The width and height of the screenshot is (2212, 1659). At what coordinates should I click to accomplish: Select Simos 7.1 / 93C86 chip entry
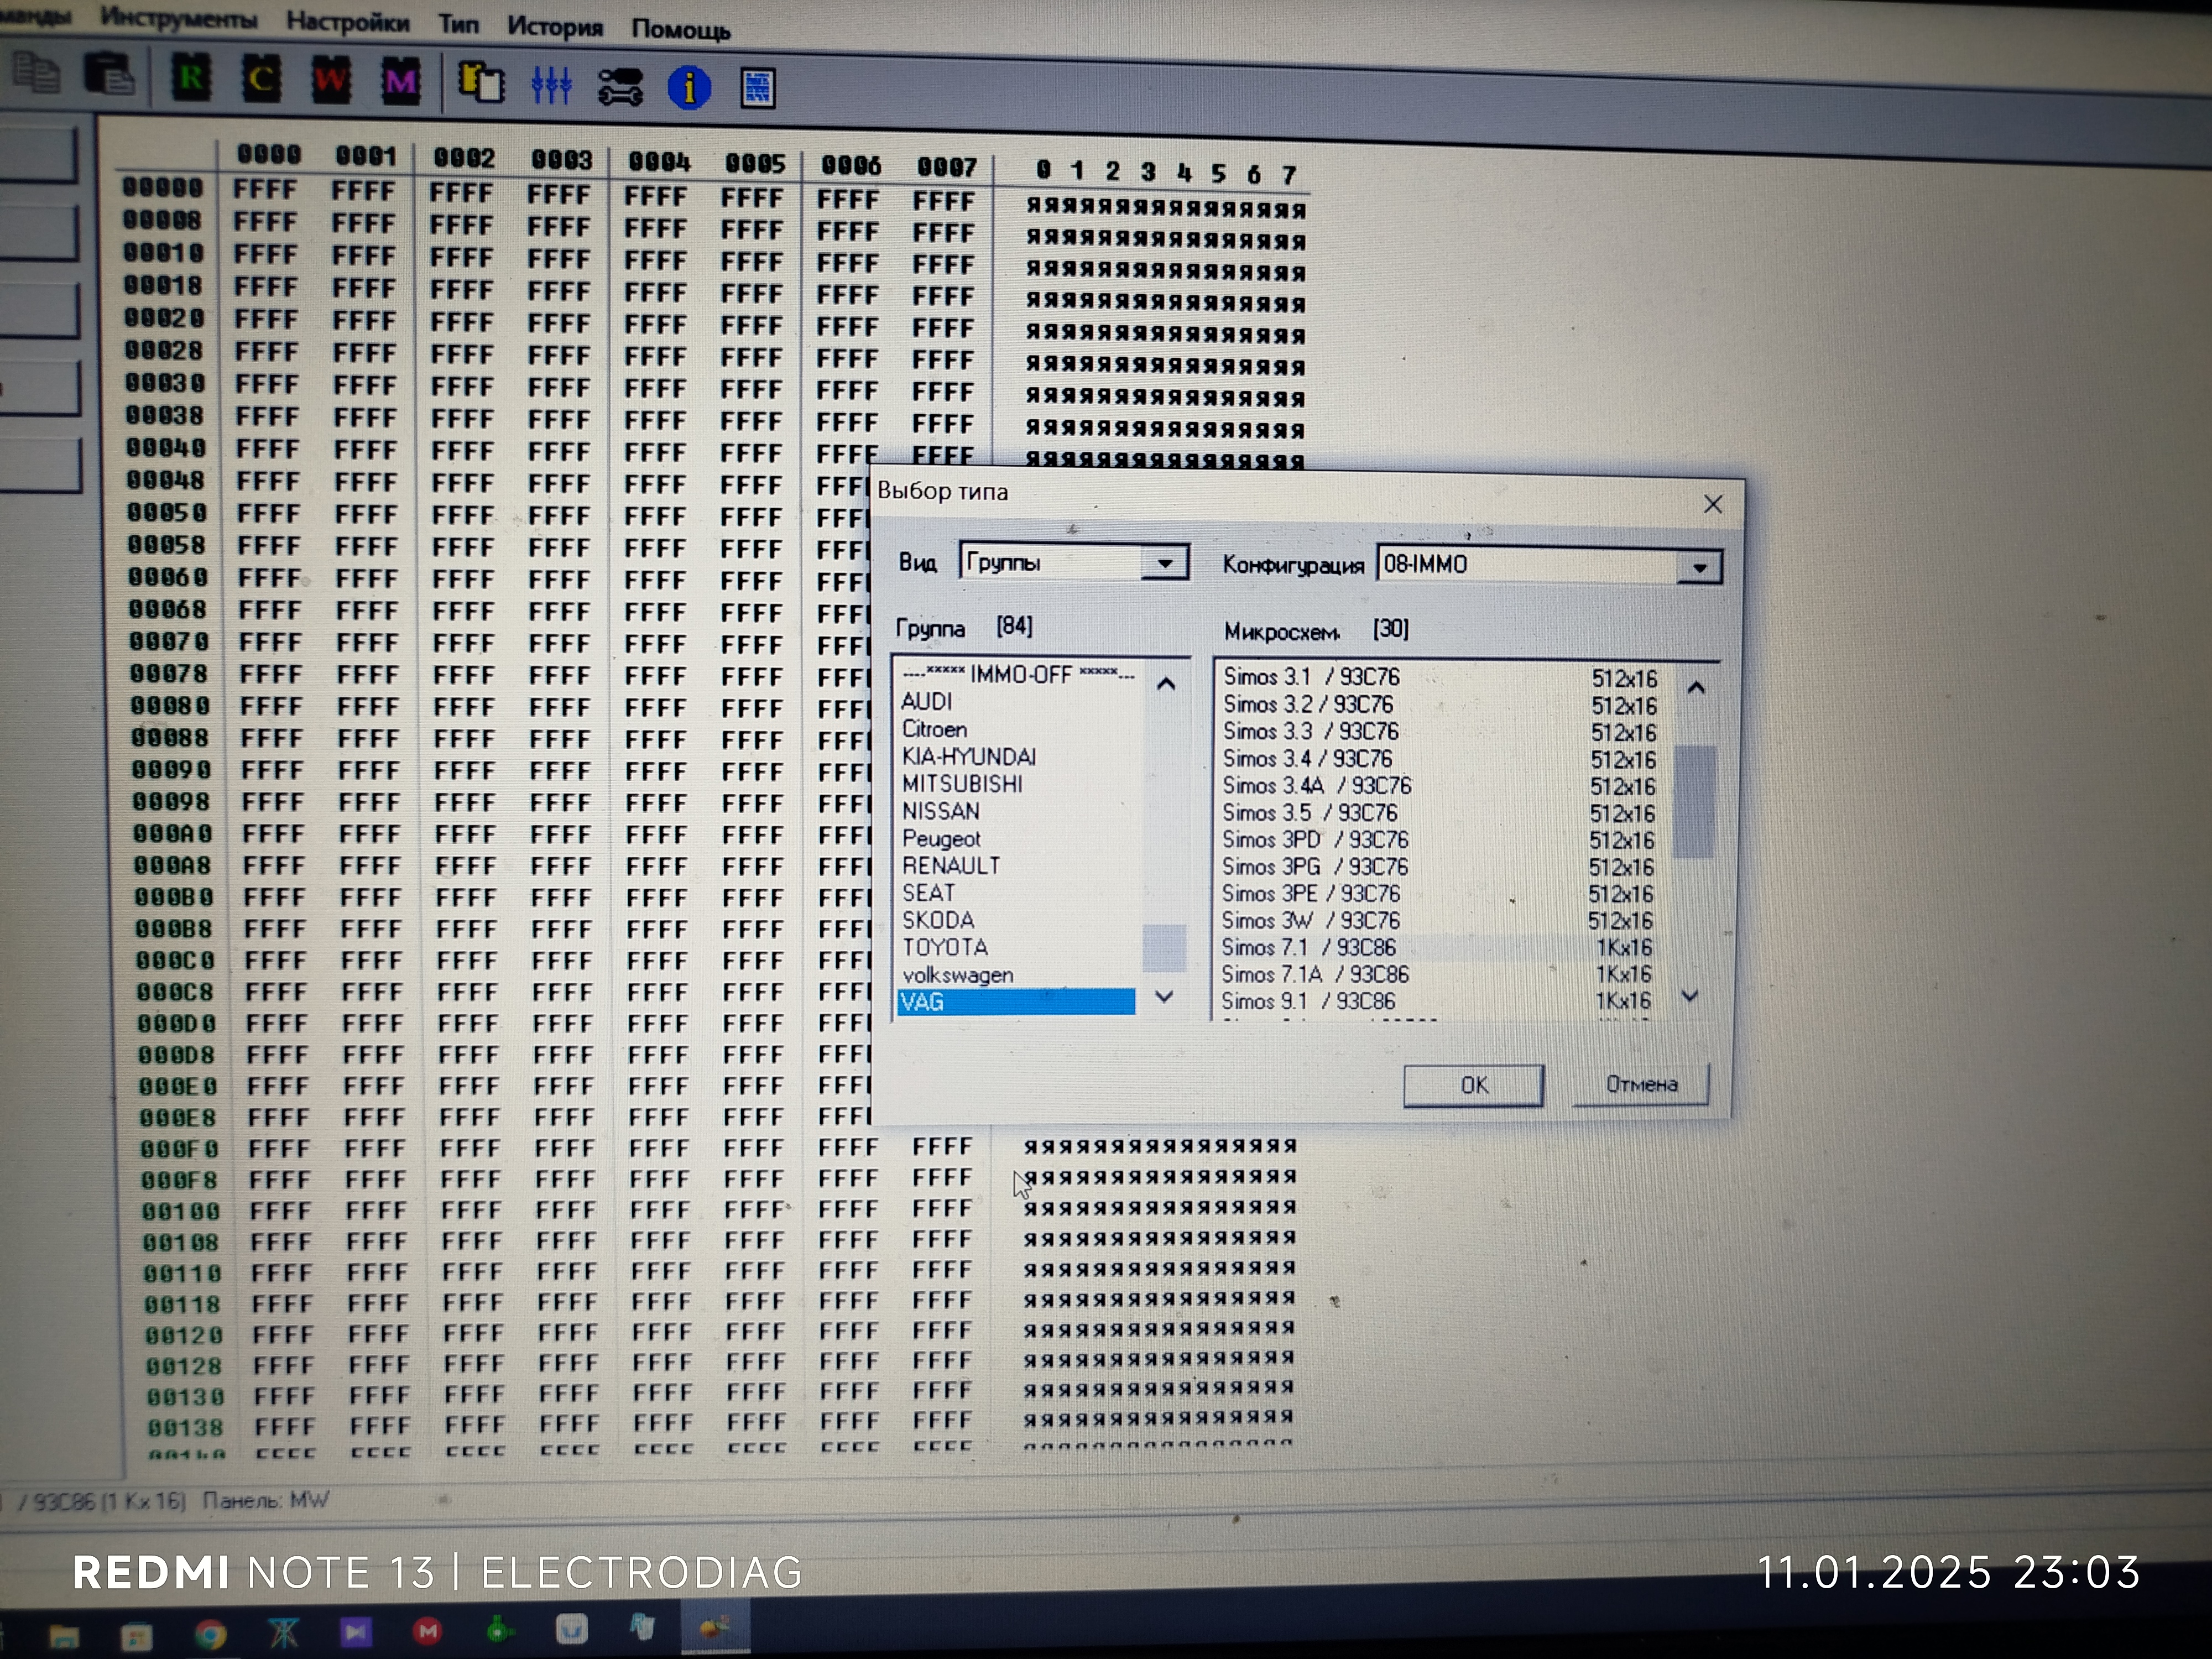coord(1310,947)
